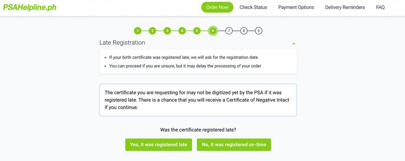Screen dimensions: 405x161
Task: Go to step 5 circle
Action: 197,31
